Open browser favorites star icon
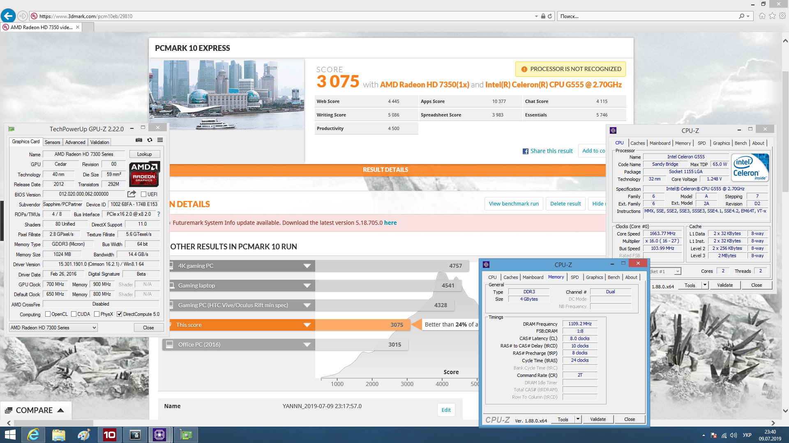 [772, 16]
